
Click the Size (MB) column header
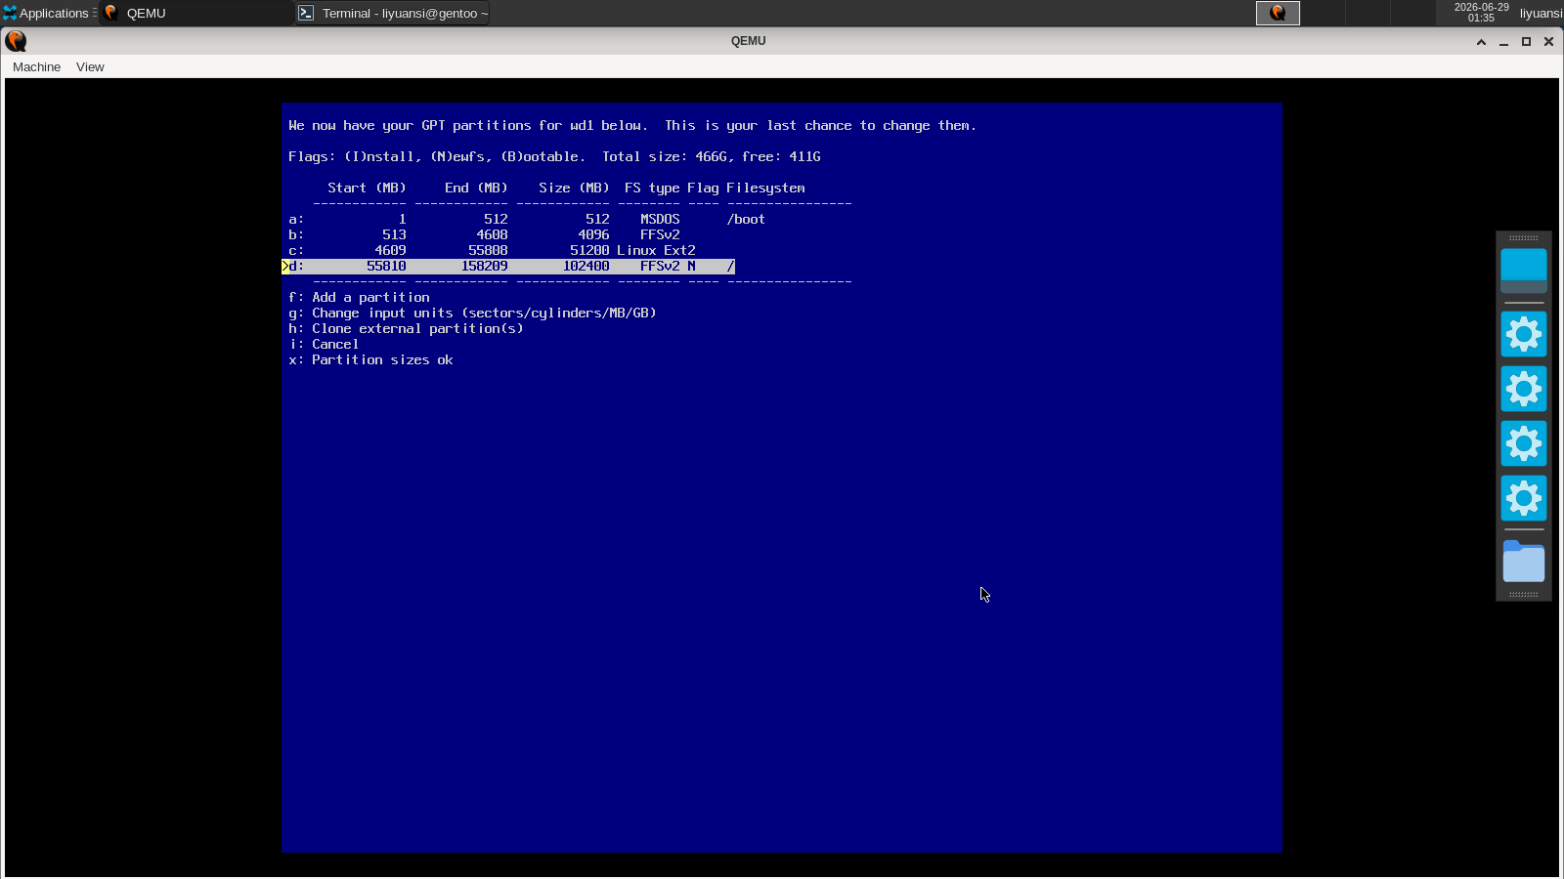pos(574,188)
